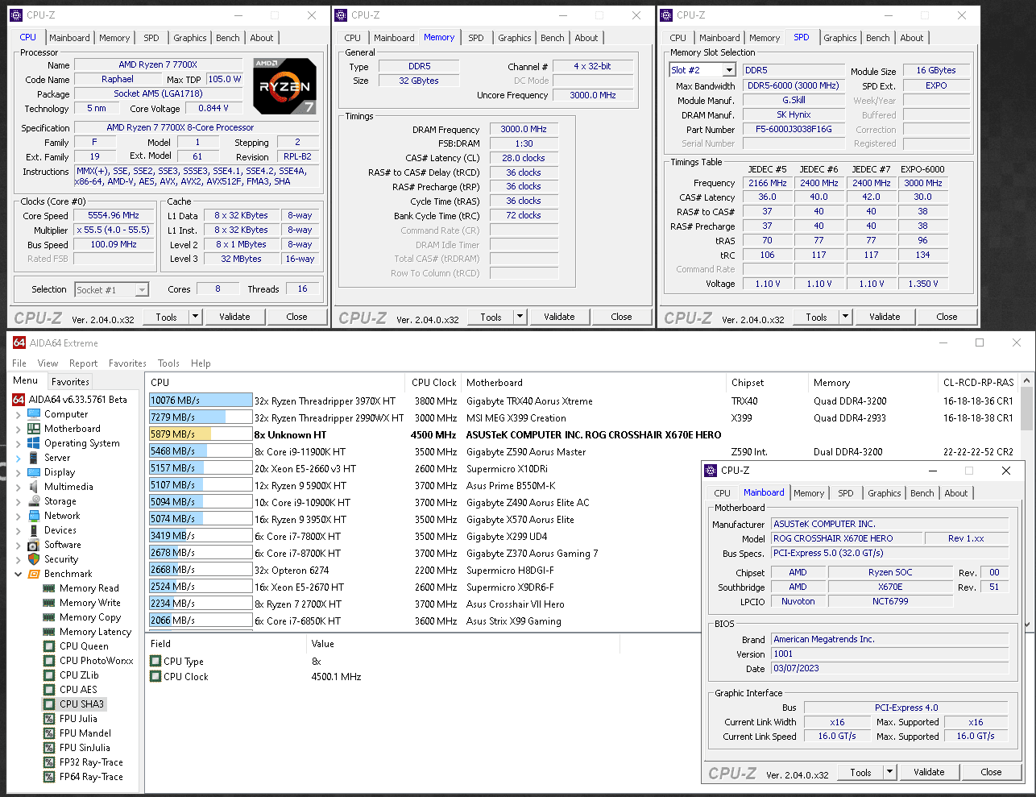Click the Display monitor icon in tree

coord(34,472)
